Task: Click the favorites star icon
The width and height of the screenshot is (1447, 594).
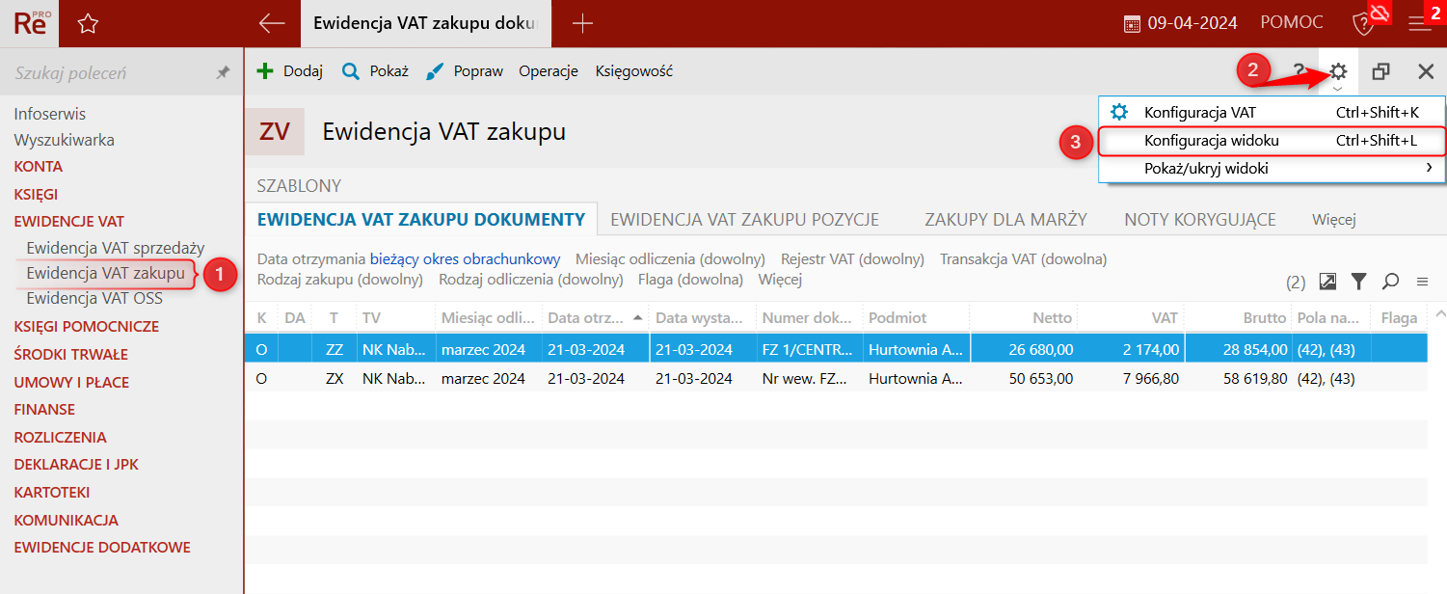Action: [88, 24]
